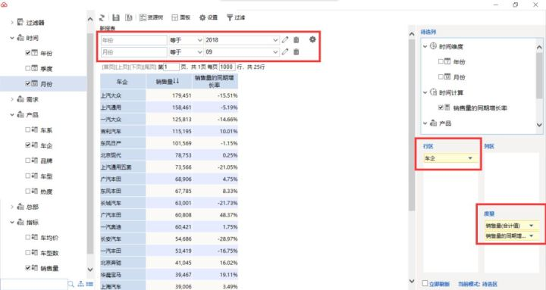Click the left panel search box
The width and height of the screenshot is (546, 290).
pos(34,284)
